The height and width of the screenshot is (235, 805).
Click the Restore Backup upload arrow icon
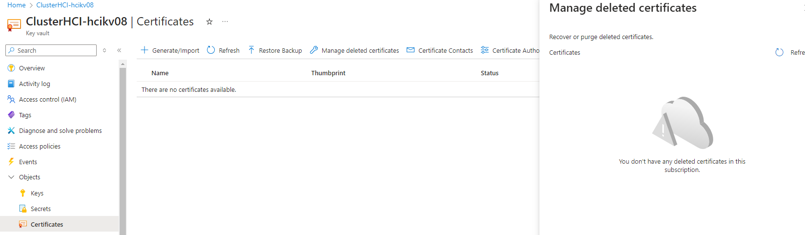click(x=251, y=50)
